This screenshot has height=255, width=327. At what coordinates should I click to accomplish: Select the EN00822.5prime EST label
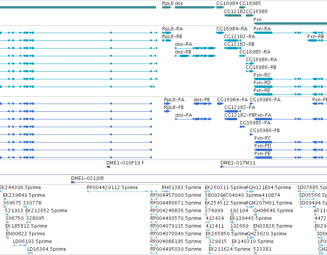click(25, 234)
